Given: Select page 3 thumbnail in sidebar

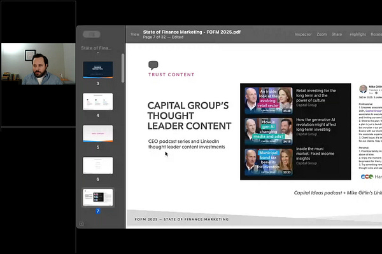Looking at the screenshot, I should (x=97, y=70).
